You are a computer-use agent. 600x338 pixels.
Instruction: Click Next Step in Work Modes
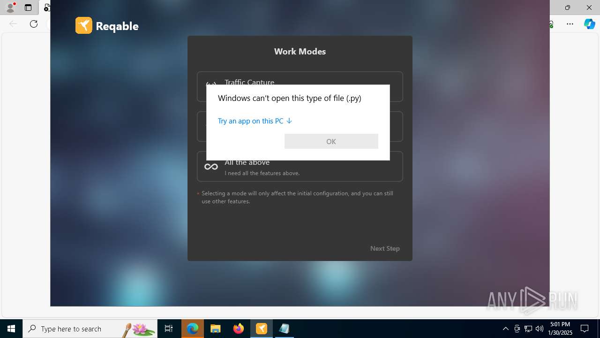pyautogui.click(x=385, y=248)
